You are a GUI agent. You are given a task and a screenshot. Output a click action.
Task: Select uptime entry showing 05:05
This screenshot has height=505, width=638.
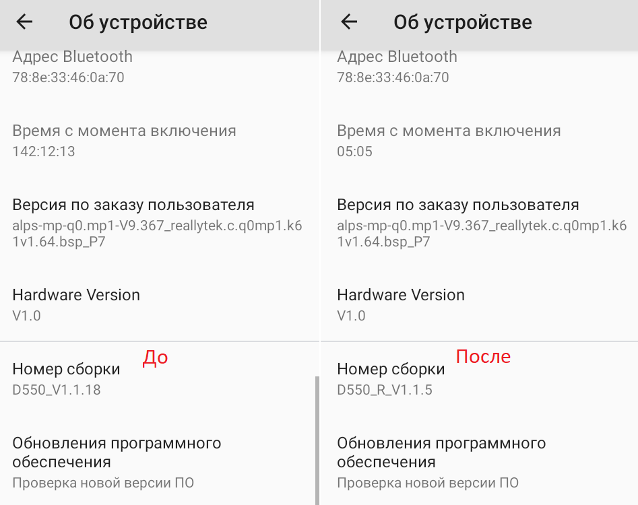(x=449, y=140)
